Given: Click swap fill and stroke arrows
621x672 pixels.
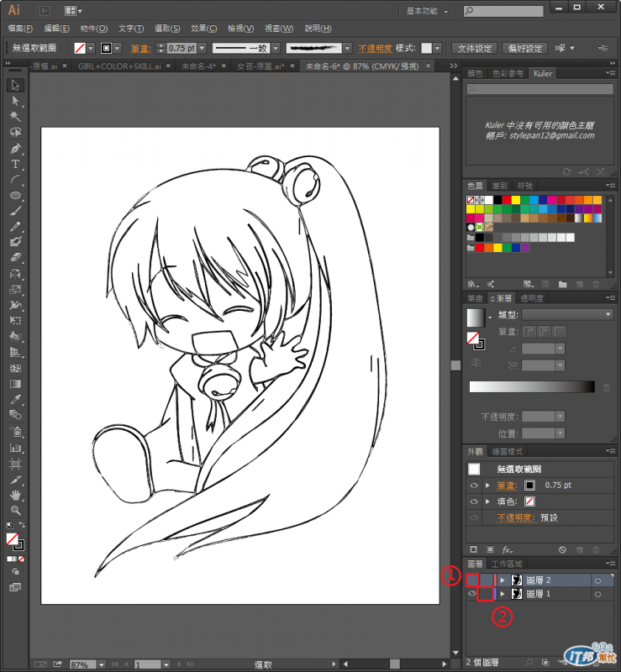Looking at the screenshot, I should pyautogui.click(x=22, y=524).
